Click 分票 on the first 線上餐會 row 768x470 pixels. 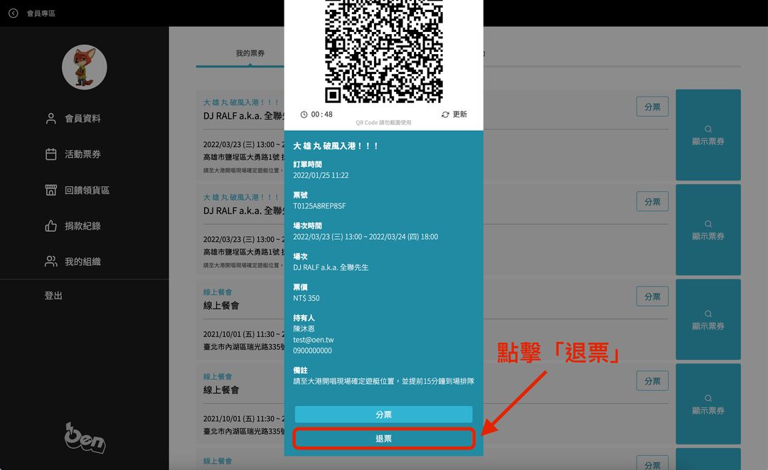pyautogui.click(x=652, y=297)
